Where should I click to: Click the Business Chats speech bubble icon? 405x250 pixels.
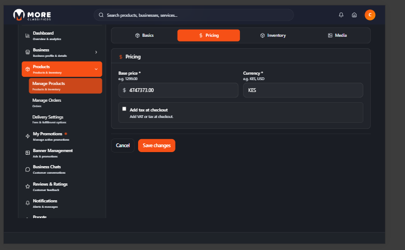pyautogui.click(x=28, y=169)
